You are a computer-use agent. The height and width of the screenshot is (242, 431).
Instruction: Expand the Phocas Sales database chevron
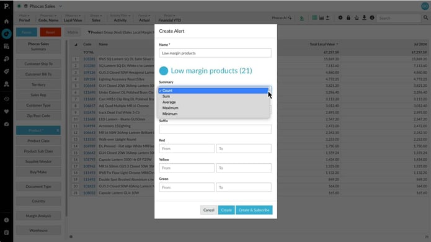click(x=61, y=6)
